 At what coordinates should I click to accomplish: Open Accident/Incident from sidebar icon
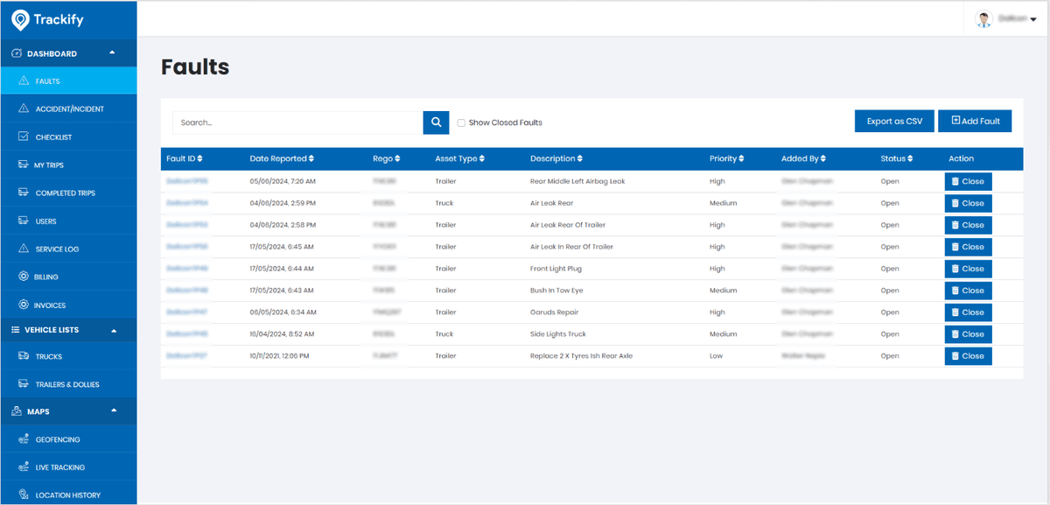click(24, 109)
